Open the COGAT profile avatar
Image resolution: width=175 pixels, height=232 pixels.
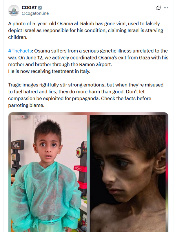coord(14,10)
